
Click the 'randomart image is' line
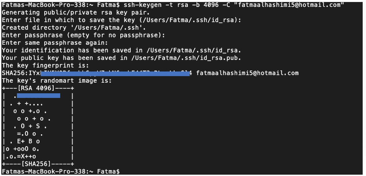tap(57, 81)
